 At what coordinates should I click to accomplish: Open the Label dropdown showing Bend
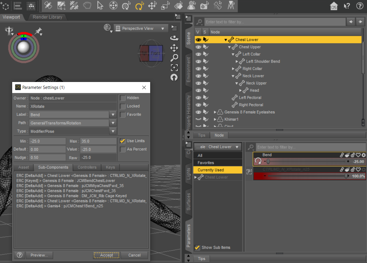tap(113, 115)
